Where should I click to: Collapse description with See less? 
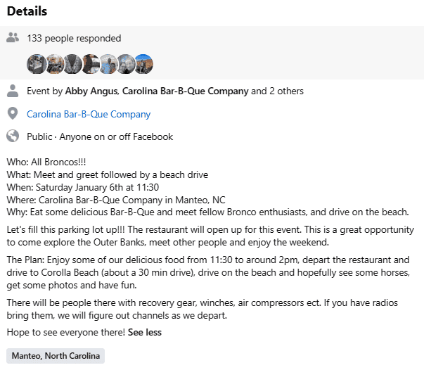point(145,332)
